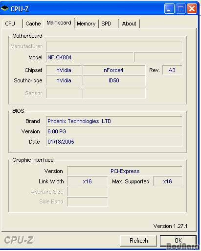Minimize the CPU-Z window
This screenshot has height=251, width=201.
169,8
